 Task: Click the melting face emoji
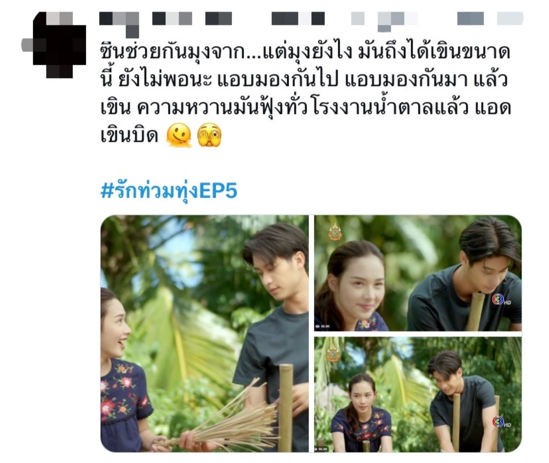pyautogui.click(x=179, y=135)
